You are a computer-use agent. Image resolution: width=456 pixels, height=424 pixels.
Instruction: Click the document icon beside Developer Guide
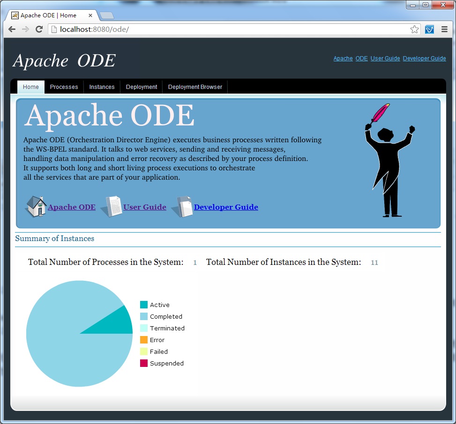click(182, 206)
